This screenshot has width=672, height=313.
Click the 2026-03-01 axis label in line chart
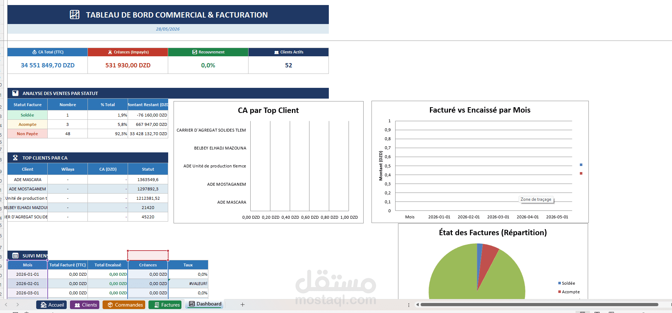pyautogui.click(x=498, y=217)
